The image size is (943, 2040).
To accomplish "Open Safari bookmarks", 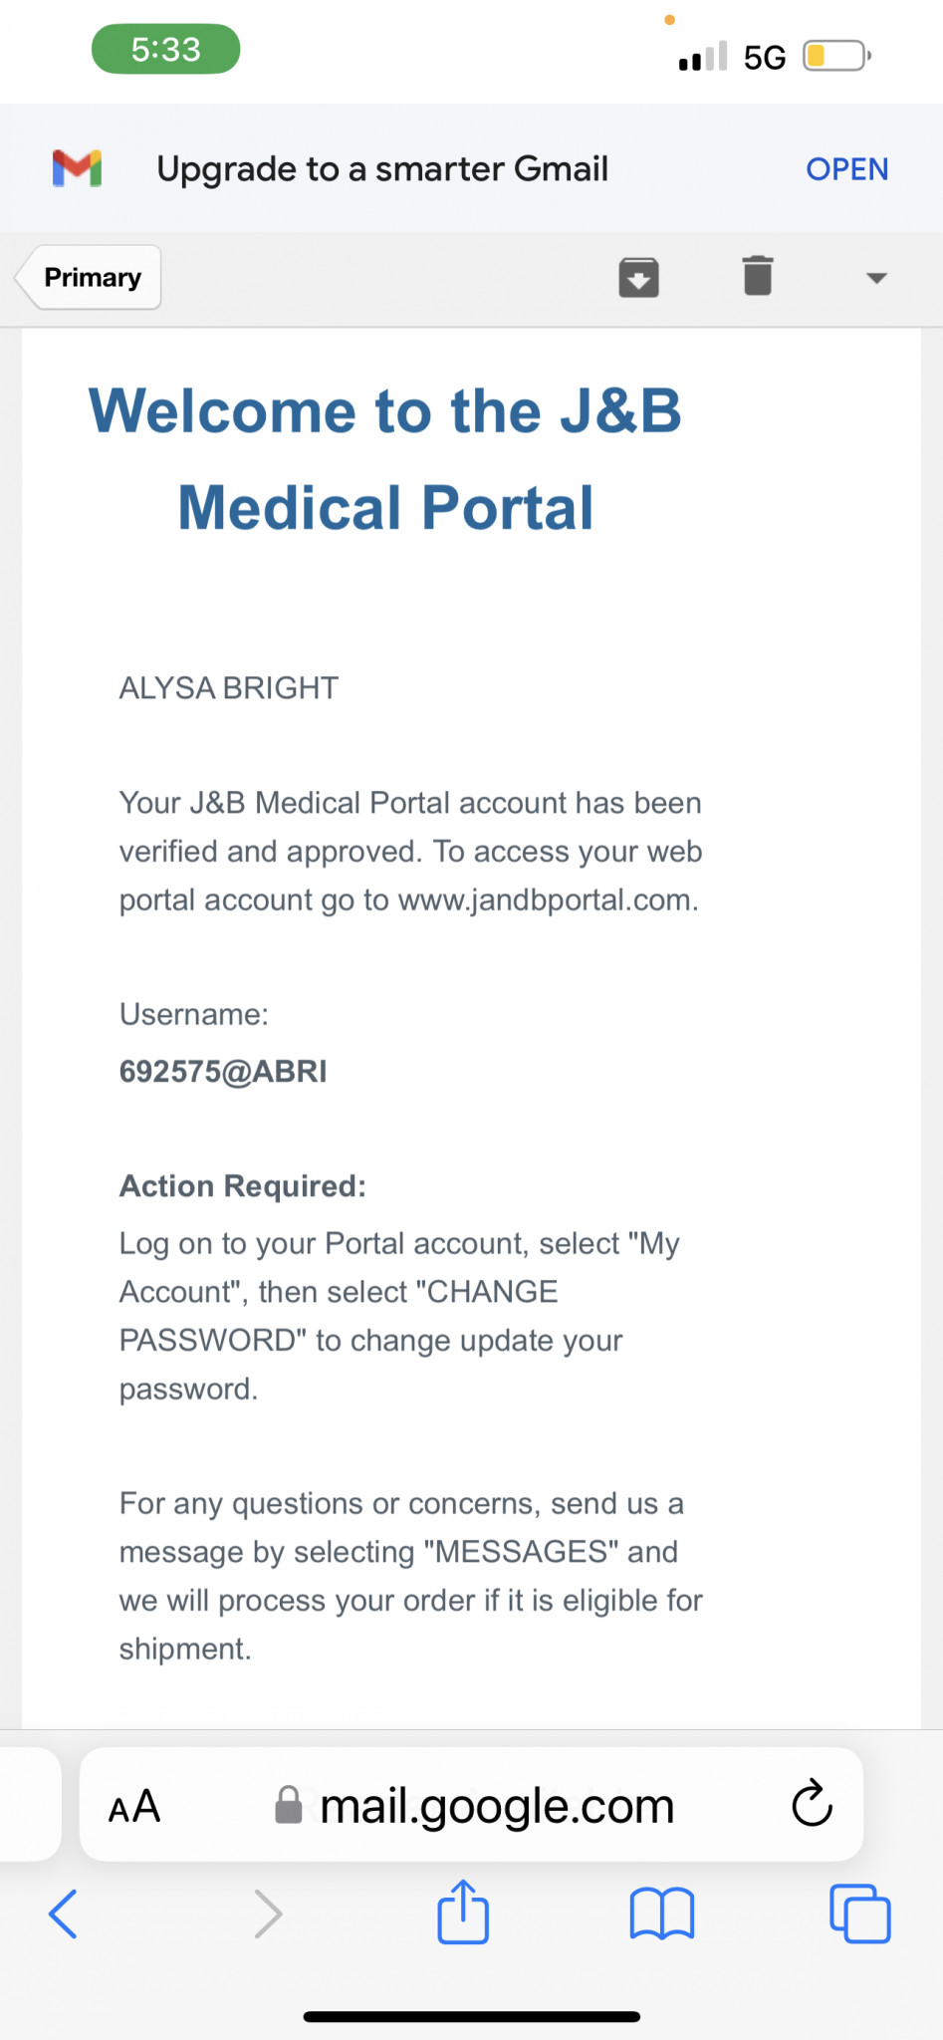I will click(662, 1913).
